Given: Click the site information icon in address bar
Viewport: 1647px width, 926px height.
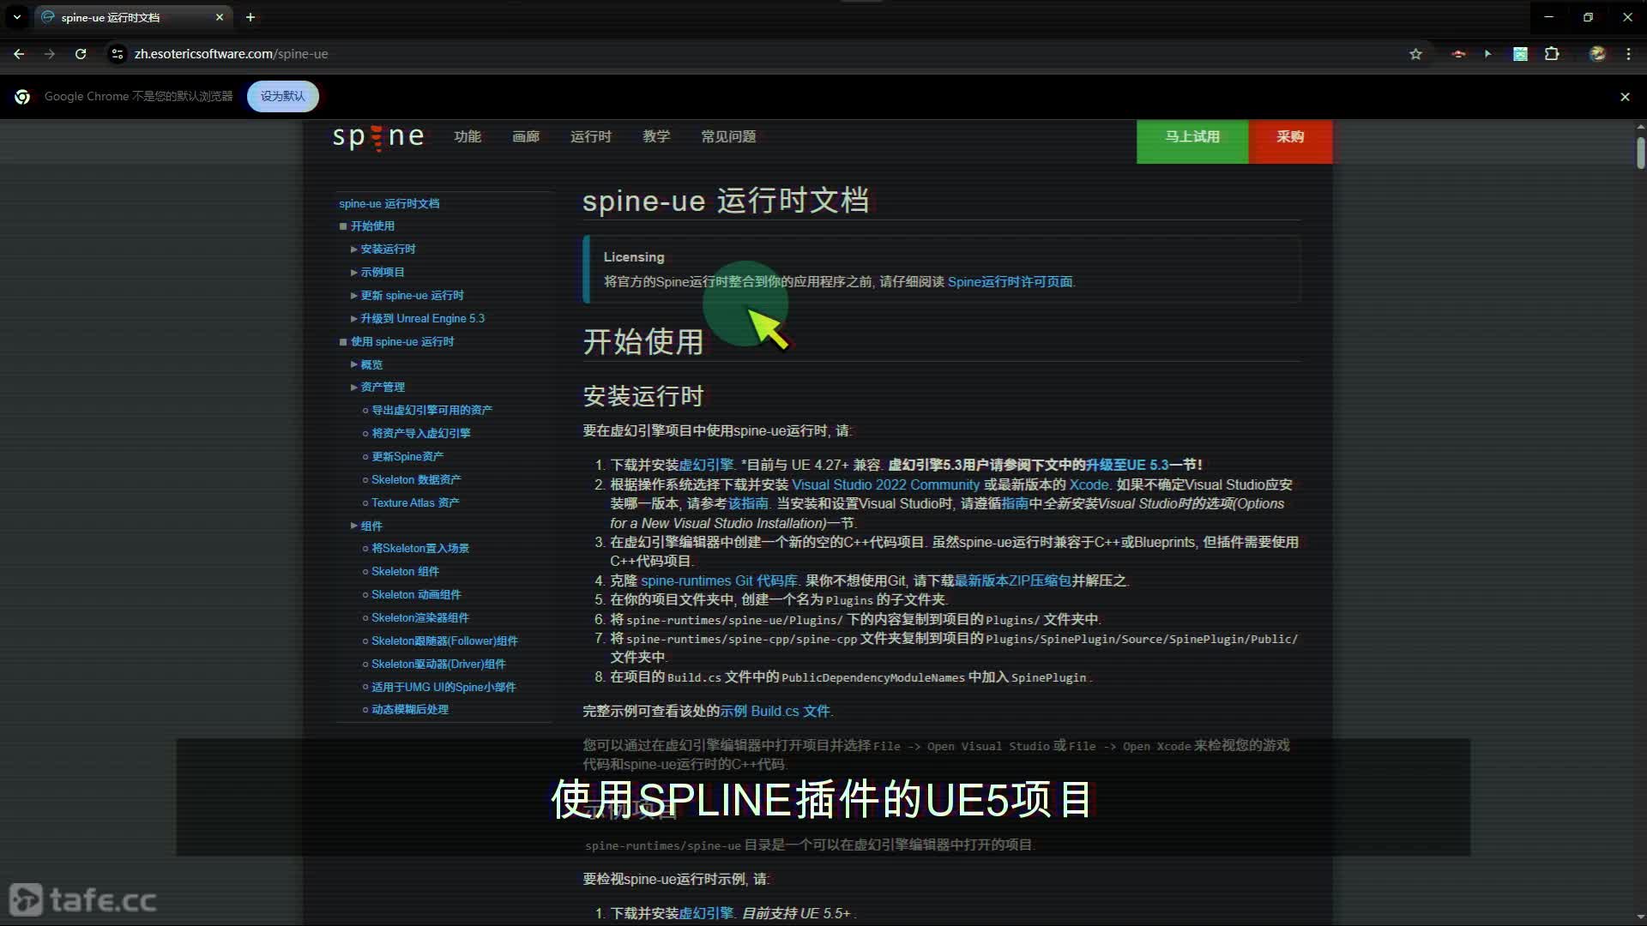Looking at the screenshot, I should pos(118,54).
